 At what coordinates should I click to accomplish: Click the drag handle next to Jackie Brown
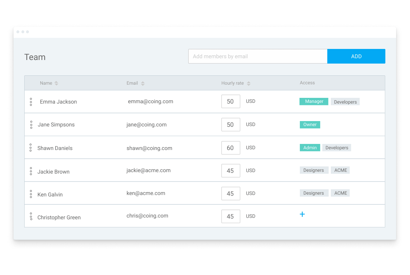tap(31, 170)
